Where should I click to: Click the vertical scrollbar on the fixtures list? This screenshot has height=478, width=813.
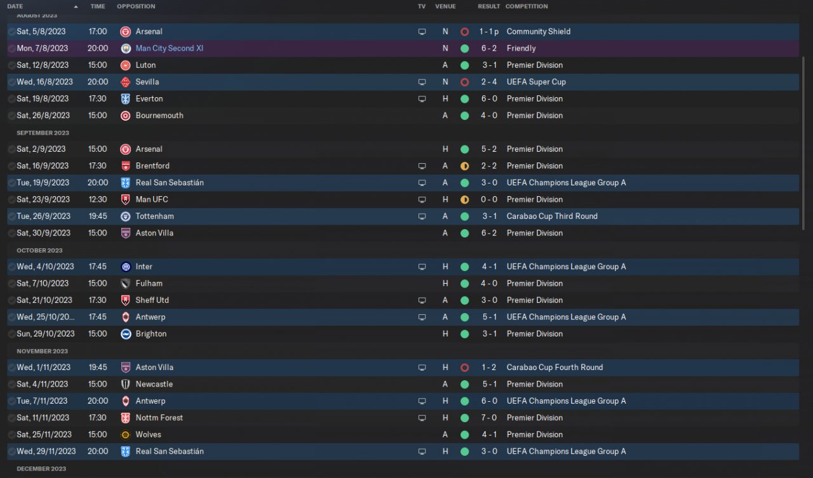pos(805,143)
